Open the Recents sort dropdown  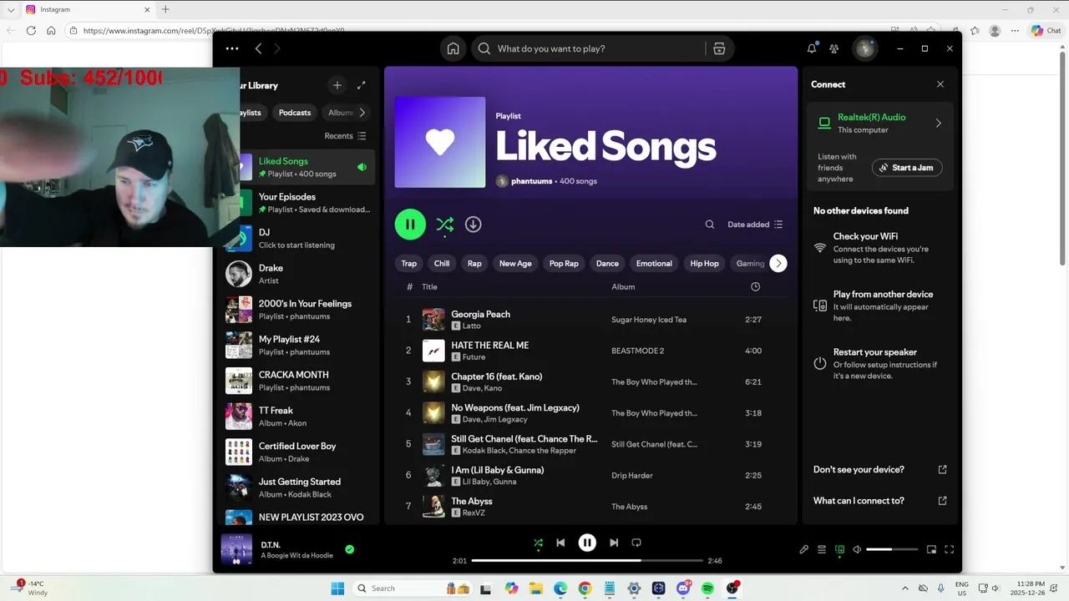coord(345,136)
